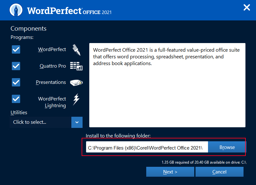The width and height of the screenshot is (256, 185).
Task: Click the Presentations projector icon
Action: [x=76, y=82]
